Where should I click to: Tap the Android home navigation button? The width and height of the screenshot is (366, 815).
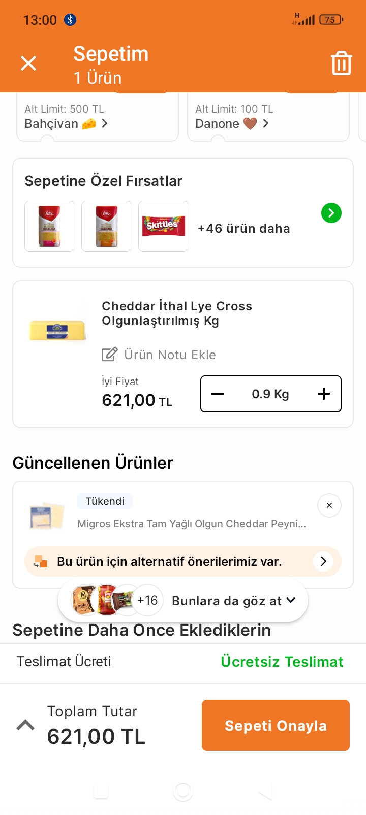[183, 792]
